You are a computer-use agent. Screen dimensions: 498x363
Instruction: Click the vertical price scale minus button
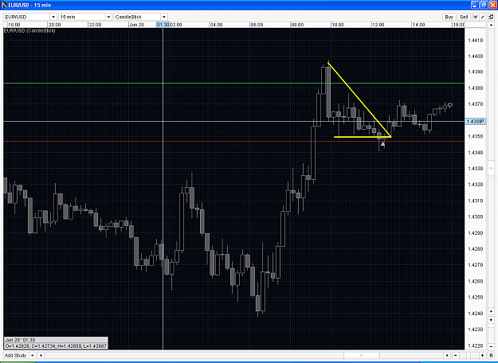pos(491,346)
